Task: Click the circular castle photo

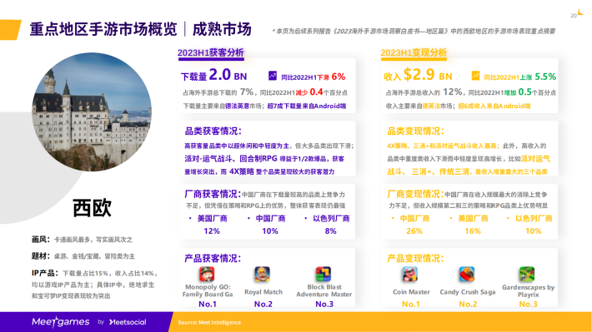Action: pos(92,112)
